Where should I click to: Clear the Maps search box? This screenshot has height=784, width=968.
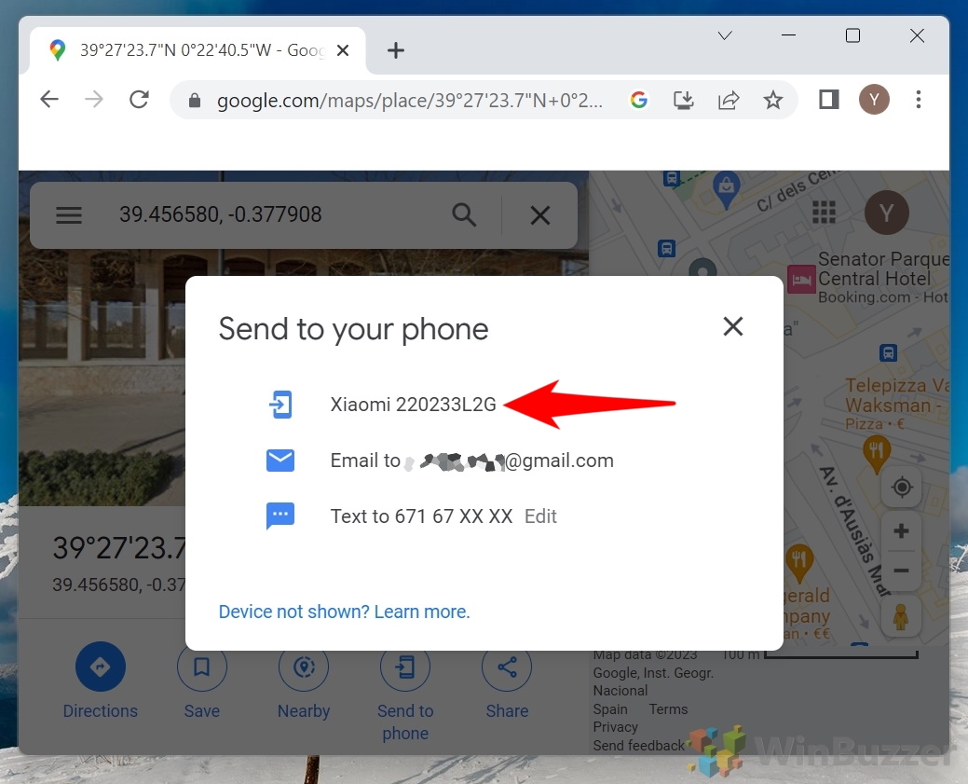(540, 215)
